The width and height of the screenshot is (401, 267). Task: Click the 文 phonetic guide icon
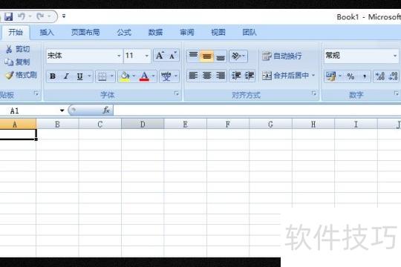[166, 76]
